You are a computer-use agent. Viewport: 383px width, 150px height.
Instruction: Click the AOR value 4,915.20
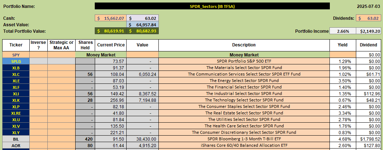click(142, 145)
